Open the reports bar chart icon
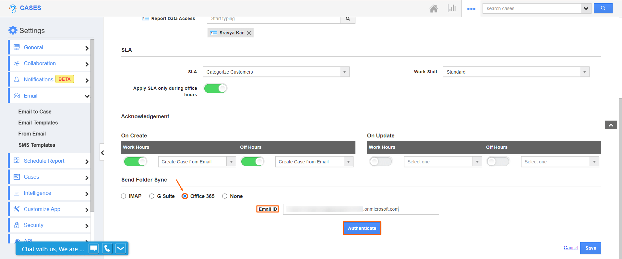 [x=452, y=8]
